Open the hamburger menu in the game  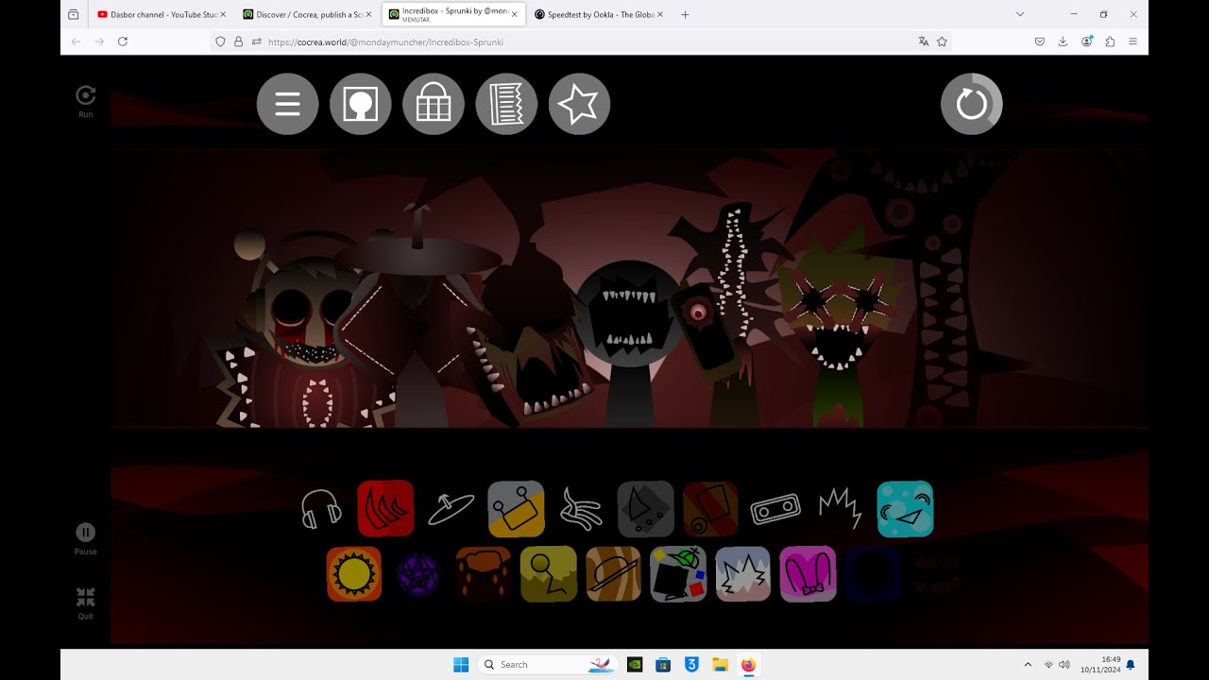287,104
